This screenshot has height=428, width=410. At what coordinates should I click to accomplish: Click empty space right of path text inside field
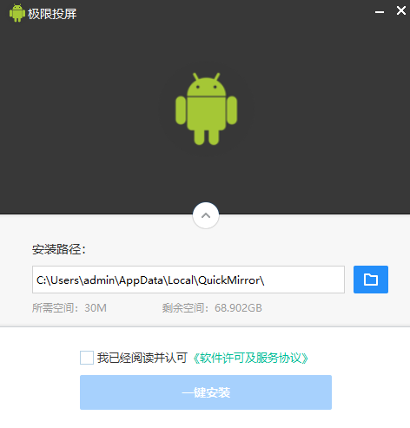click(304, 280)
